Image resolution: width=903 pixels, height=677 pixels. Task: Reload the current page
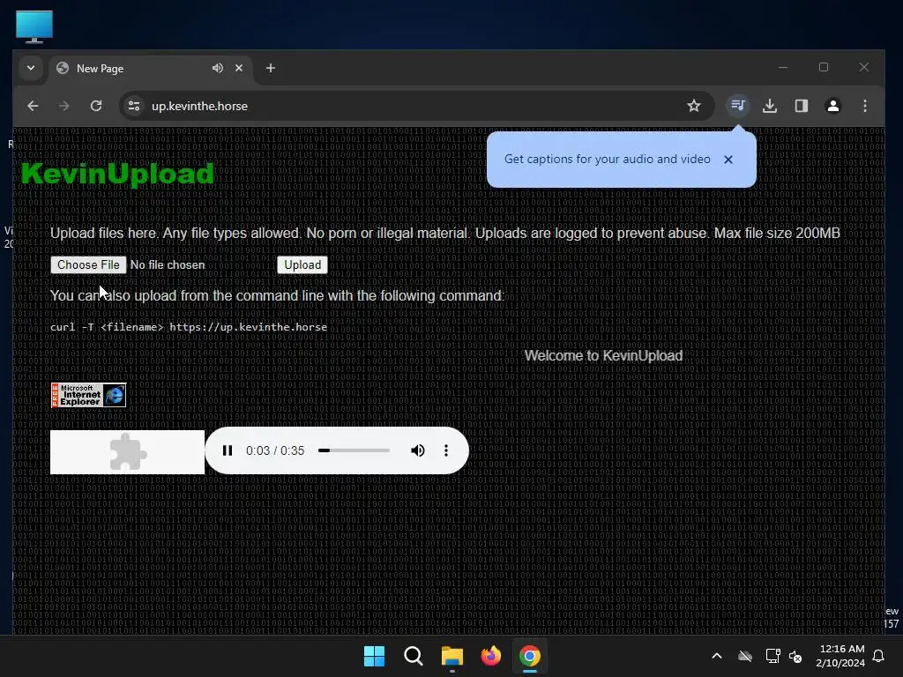coord(96,106)
